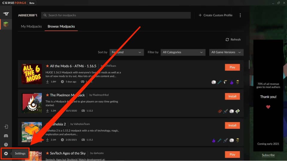Click the Minecraft logo header
Image resolution: width=287 pixels, height=161 pixels.
coord(28,15)
